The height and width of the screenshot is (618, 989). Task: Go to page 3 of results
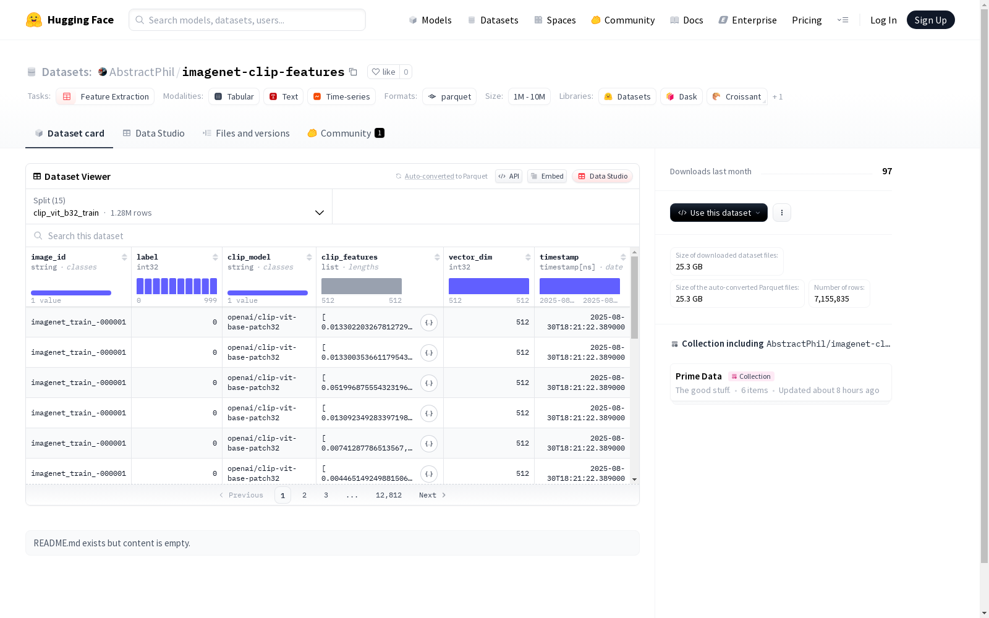[x=326, y=495]
